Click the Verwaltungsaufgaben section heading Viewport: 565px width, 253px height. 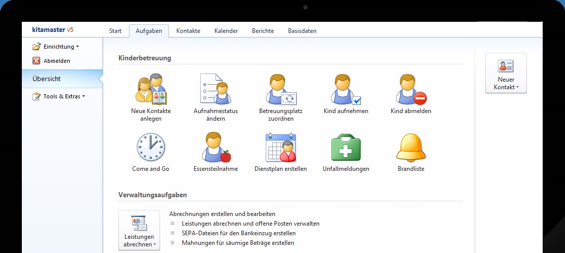(x=153, y=195)
